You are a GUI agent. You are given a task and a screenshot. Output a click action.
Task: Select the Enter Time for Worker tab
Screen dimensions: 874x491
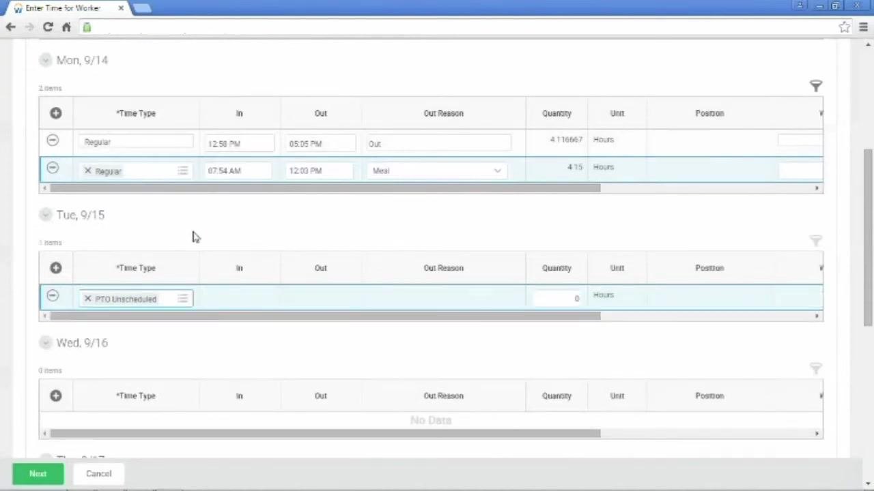[x=63, y=8]
